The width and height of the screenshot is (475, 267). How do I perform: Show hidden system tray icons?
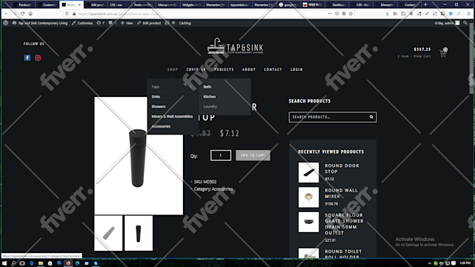click(430, 263)
